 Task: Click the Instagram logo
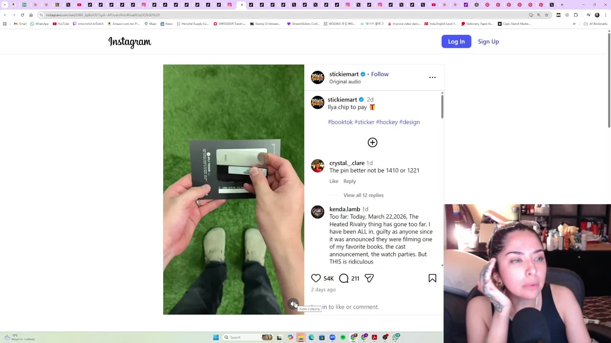[x=130, y=42]
